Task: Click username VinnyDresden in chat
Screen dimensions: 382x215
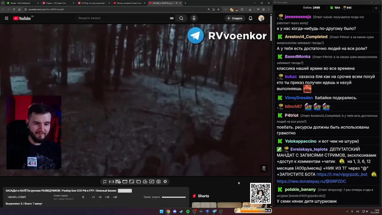Action: tap(299, 98)
